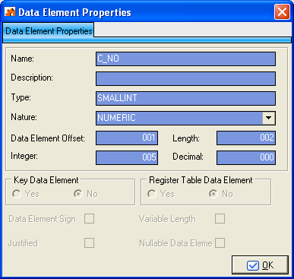Click the Data Element Properties window title text
The height and width of the screenshot is (279, 294).
point(74,12)
